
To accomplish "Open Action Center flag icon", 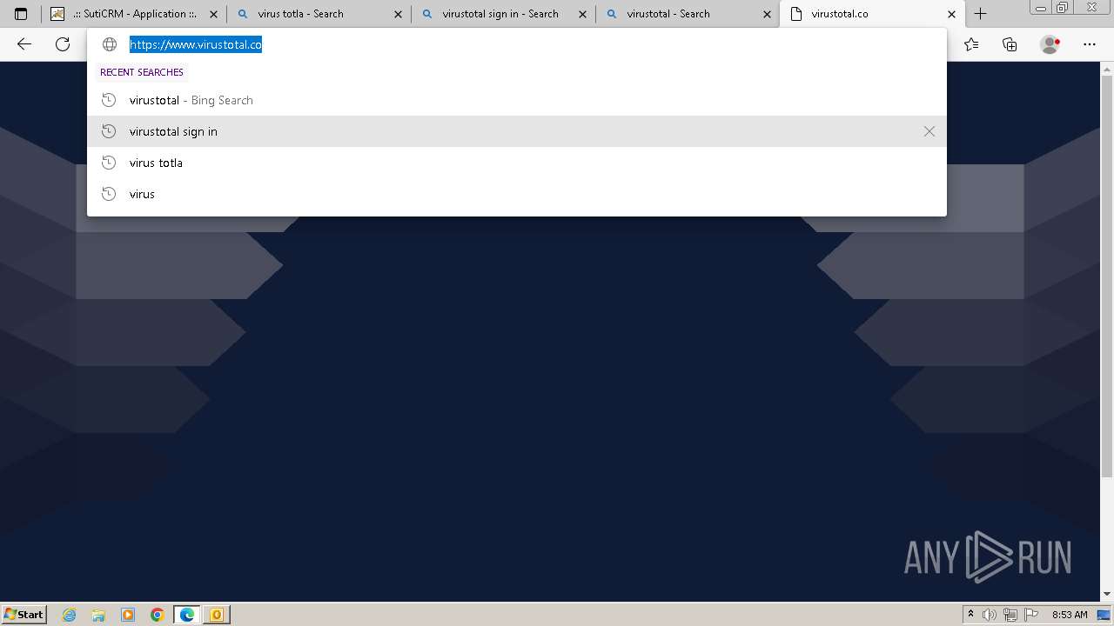I will (x=1030, y=615).
